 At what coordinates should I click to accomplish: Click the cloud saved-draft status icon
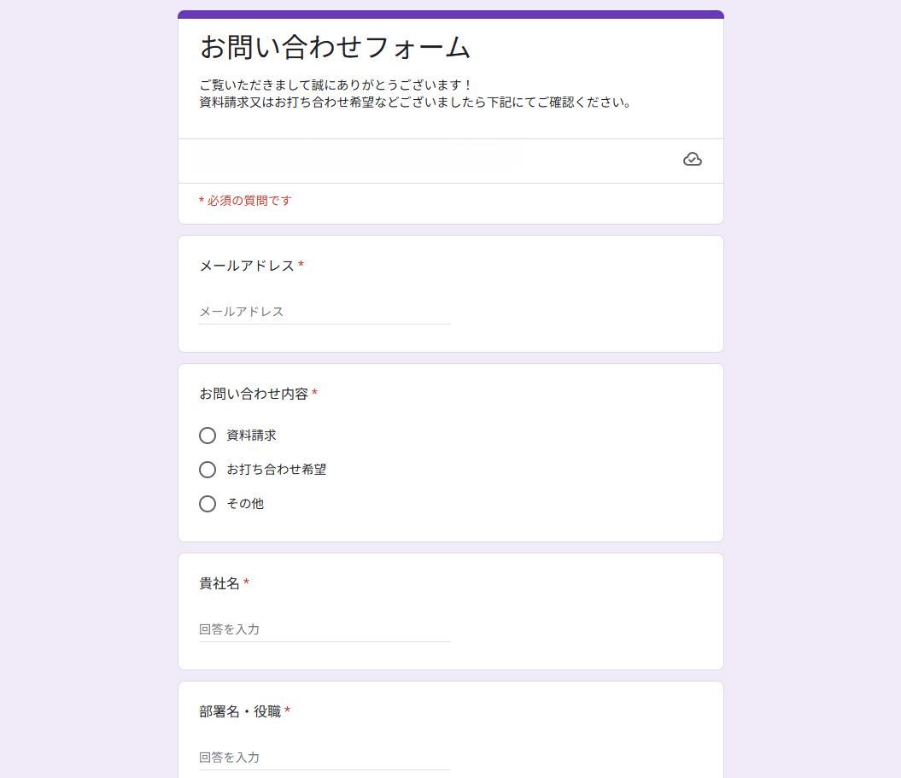693,160
